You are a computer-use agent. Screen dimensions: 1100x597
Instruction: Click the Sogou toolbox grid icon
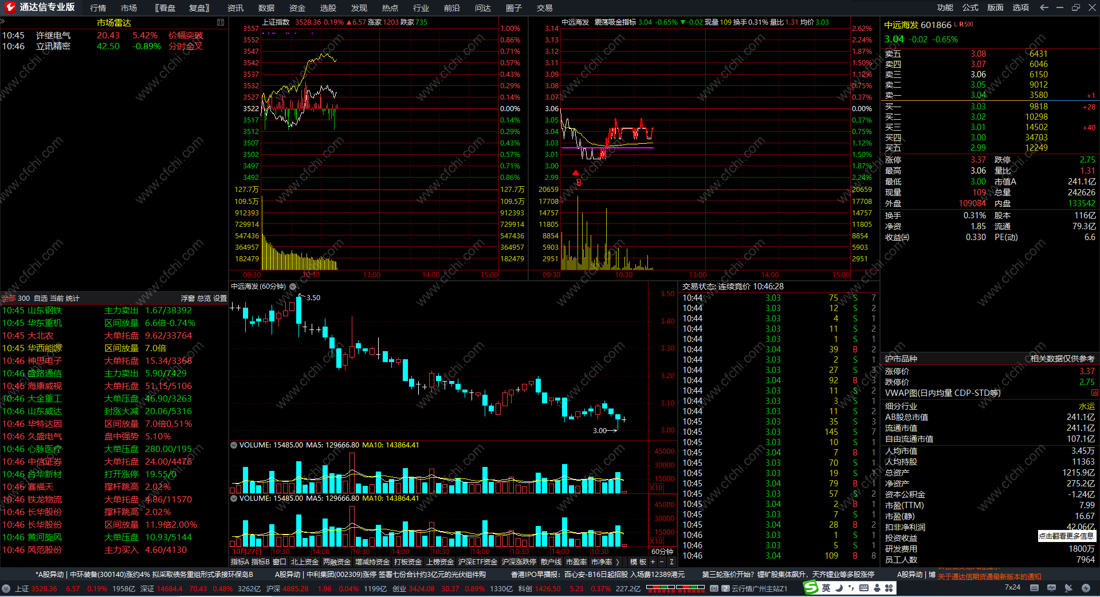click(889, 588)
